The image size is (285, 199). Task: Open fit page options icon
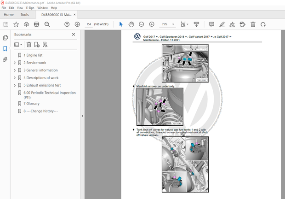[x=184, y=24]
